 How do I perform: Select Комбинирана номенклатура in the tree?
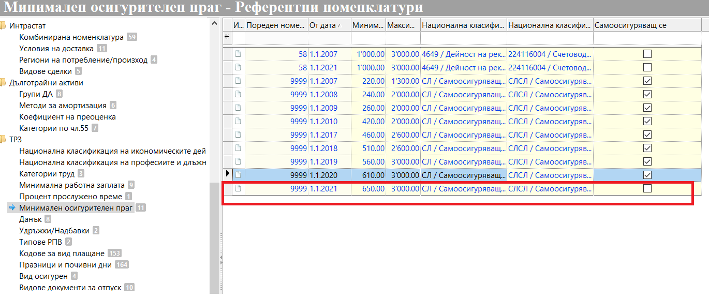pos(71,37)
